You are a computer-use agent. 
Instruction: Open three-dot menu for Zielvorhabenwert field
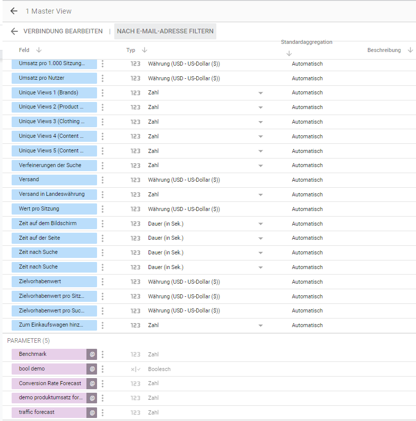[x=103, y=282]
